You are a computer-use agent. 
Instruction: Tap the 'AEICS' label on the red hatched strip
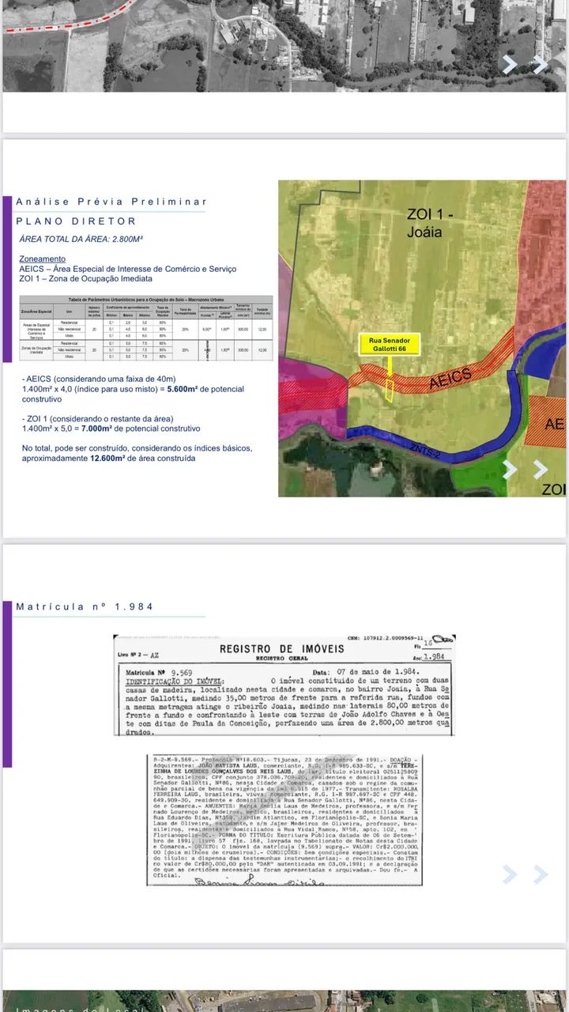tap(452, 378)
